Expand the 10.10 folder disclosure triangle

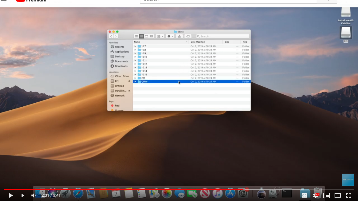click(135, 57)
